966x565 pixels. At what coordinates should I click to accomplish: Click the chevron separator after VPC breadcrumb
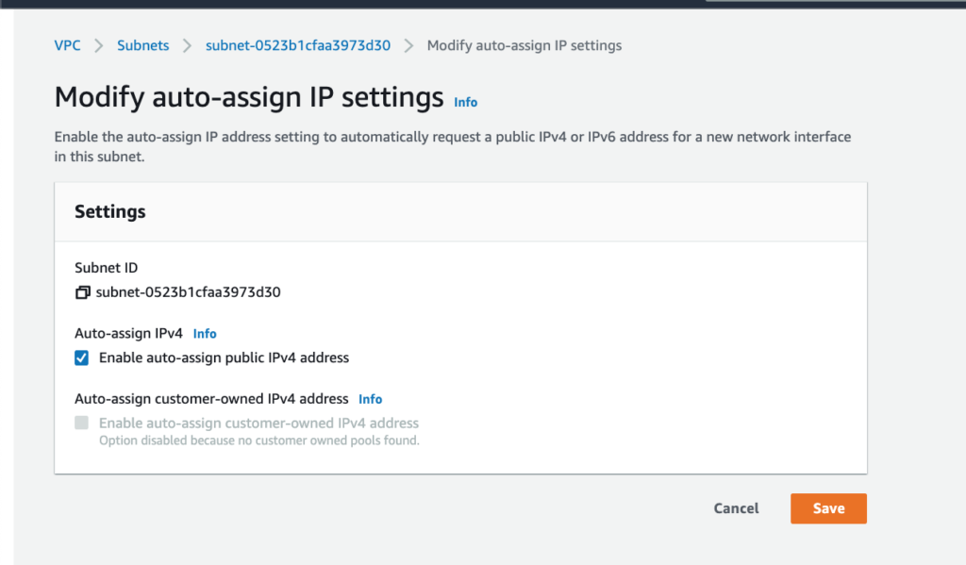click(x=98, y=45)
